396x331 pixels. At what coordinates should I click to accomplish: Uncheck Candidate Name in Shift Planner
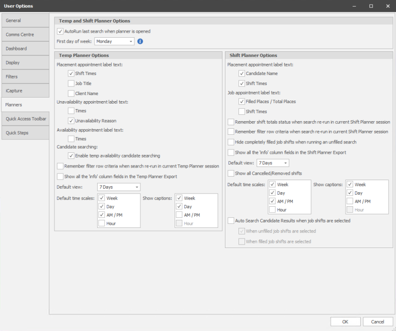(x=242, y=73)
